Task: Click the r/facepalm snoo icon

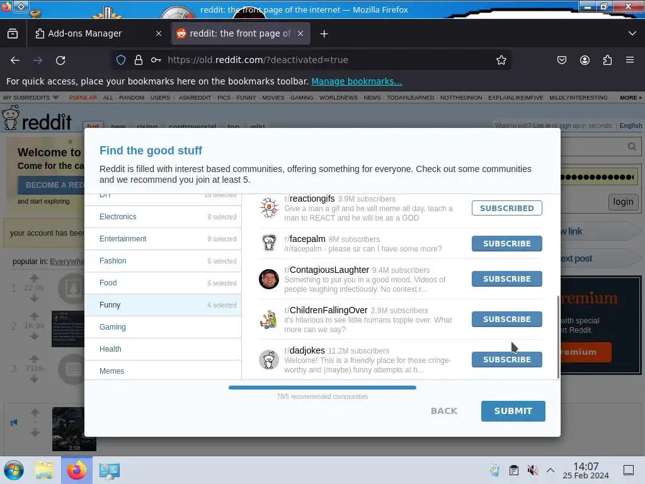Action: click(269, 243)
